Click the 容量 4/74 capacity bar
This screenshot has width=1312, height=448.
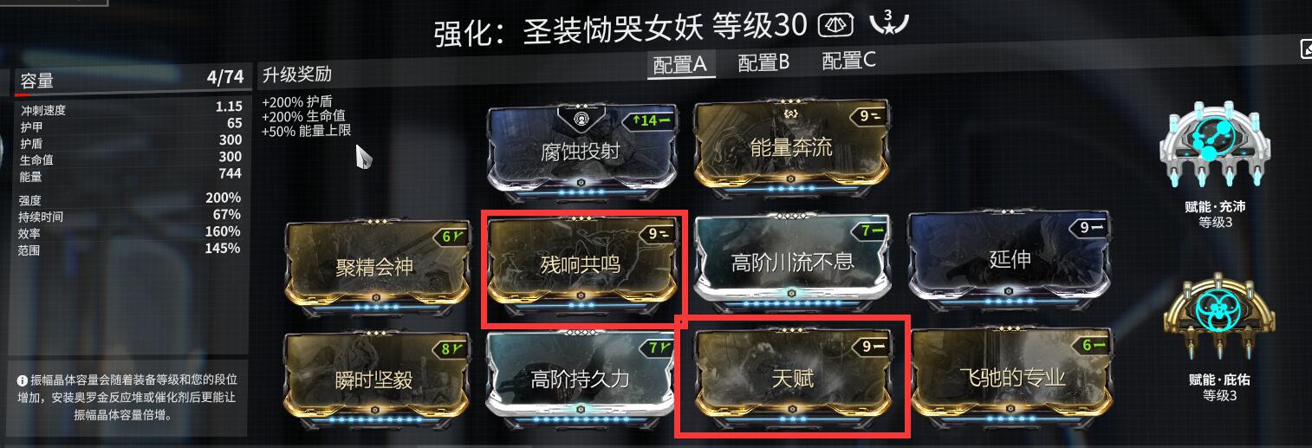[x=132, y=81]
